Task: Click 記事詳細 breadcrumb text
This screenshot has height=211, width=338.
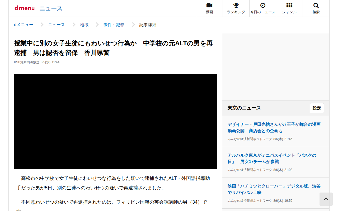Action: tap(148, 25)
